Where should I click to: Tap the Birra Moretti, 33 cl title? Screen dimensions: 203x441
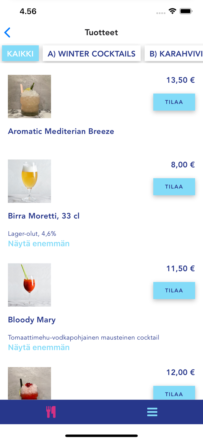[x=44, y=216]
